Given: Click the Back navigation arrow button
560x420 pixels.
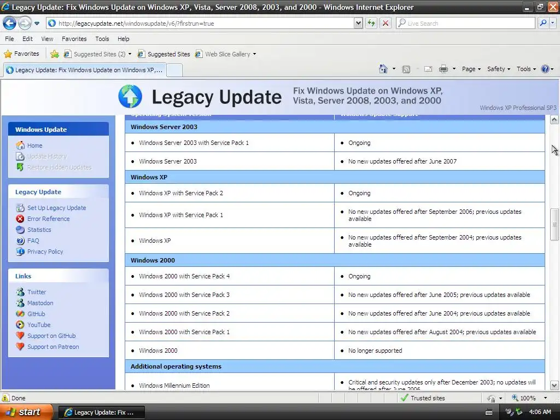Looking at the screenshot, I should tap(9, 23).
